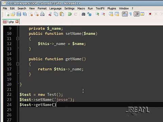Click the Paste clipboard icon
Image resolution: width=163 pixels, height=122 pixels.
62,14
